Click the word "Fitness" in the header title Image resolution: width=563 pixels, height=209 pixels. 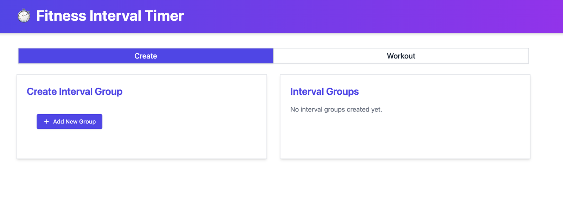point(61,16)
